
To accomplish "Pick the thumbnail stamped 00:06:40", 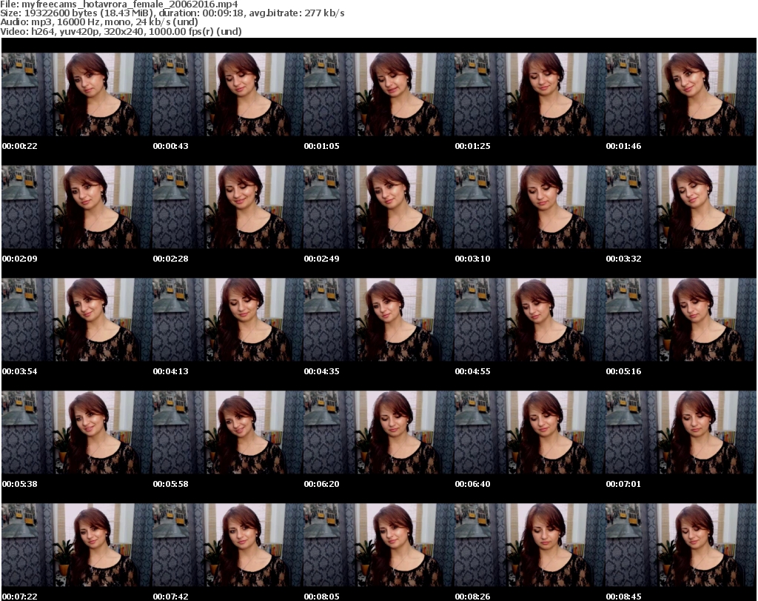I will [530, 433].
